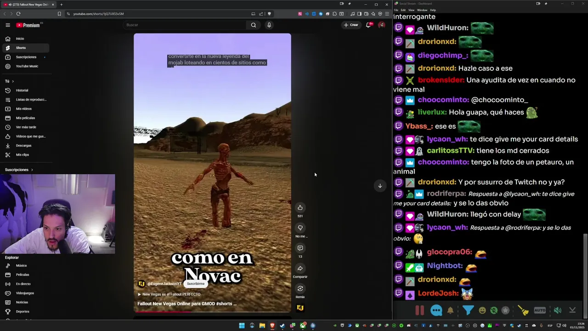Open Descargas in the sidebar
Image resolution: width=588 pixels, height=331 pixels.
[25, 146]
